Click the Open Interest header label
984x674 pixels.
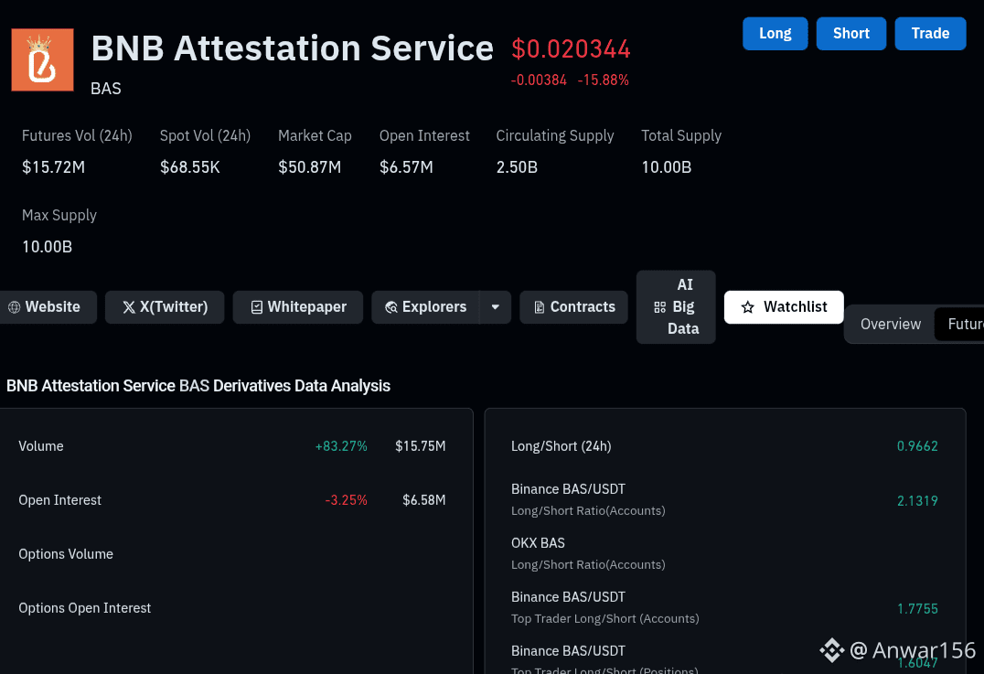pyautogui.click(x=424, y=135)
